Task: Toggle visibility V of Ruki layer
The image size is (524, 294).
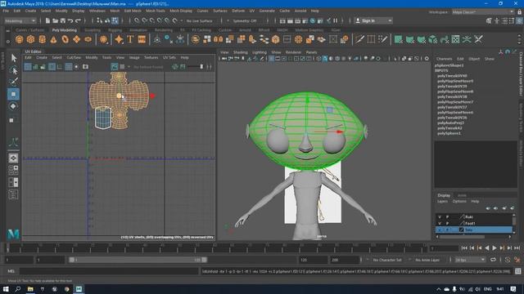Action: click(x=440, y=217)
